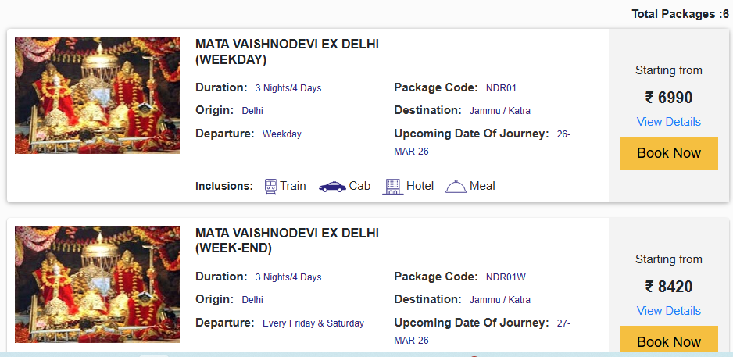This screenshot has height=357, width=733.
Task: Click the Cab car icon
Action: [x=332, y=186]
